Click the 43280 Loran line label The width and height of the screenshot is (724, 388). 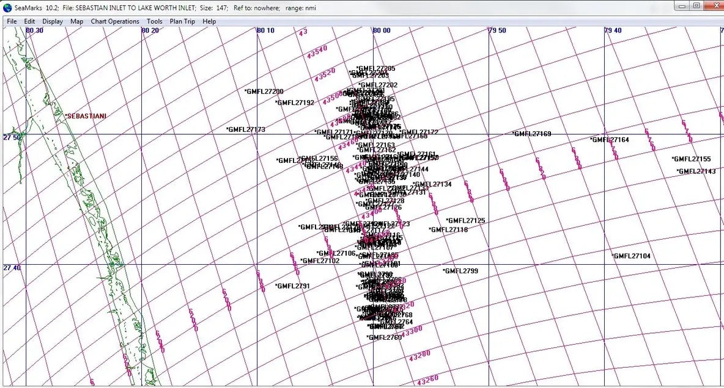[419, 356]
